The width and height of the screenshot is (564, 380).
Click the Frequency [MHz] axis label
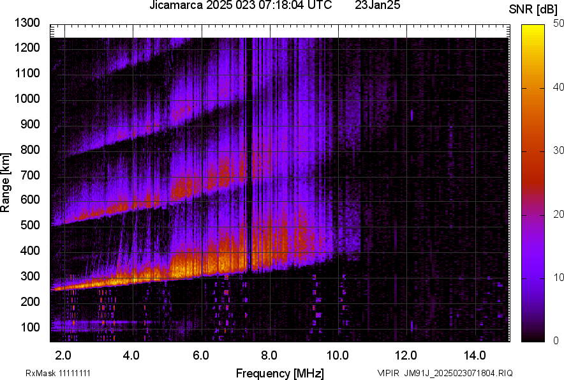coord(279,373)
